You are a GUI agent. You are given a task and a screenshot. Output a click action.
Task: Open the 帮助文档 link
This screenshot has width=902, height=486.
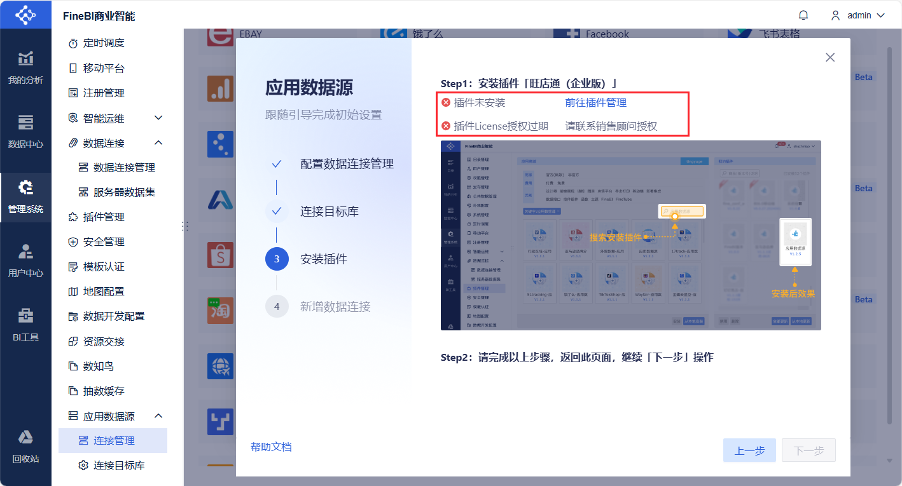pos(271,447)
